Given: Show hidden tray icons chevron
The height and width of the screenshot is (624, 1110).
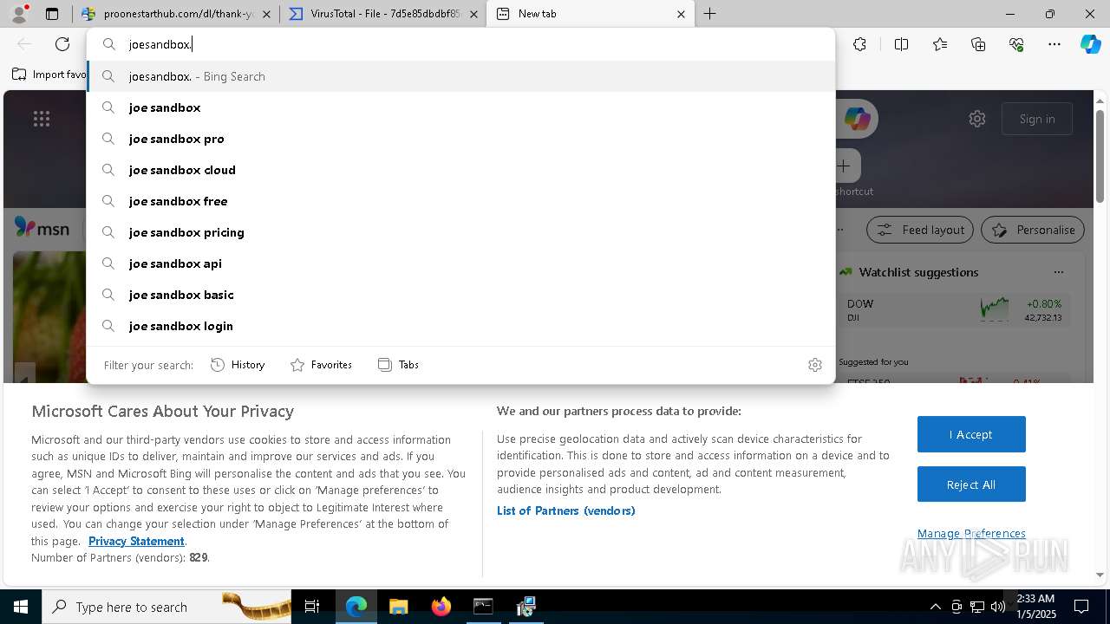Looking at the screenshot, I should [935, 607].
